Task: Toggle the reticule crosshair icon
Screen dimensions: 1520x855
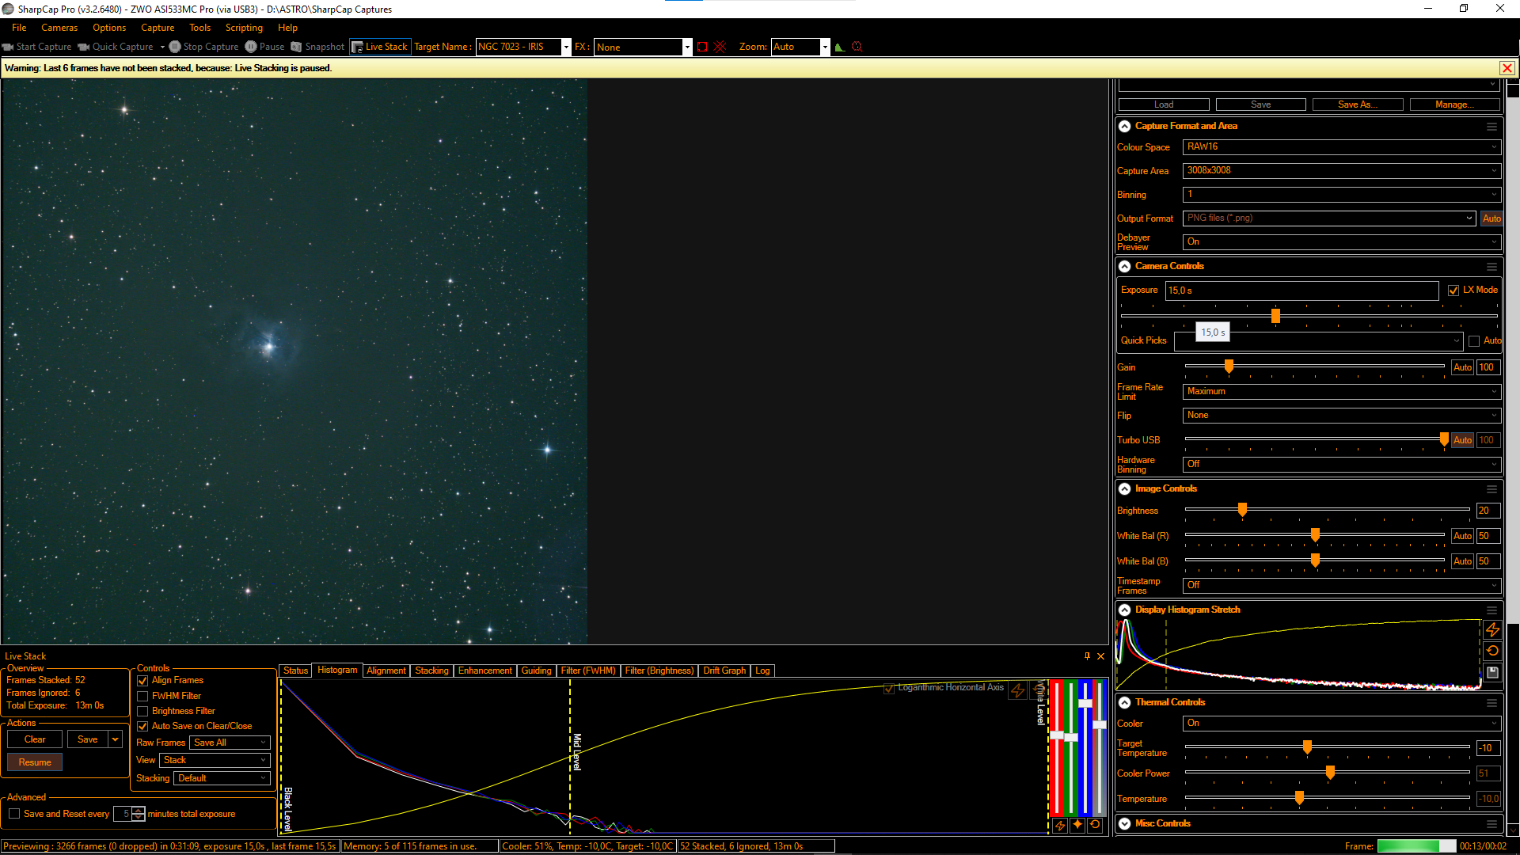Action: [x=720, y=47]
